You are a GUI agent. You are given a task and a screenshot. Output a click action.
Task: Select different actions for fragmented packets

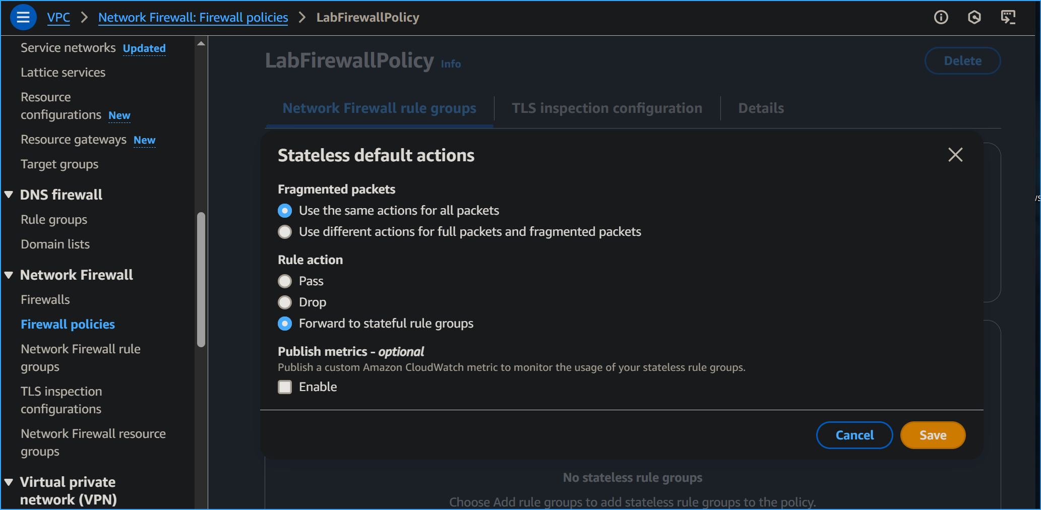pyautogui.click(x=285, y=232)
